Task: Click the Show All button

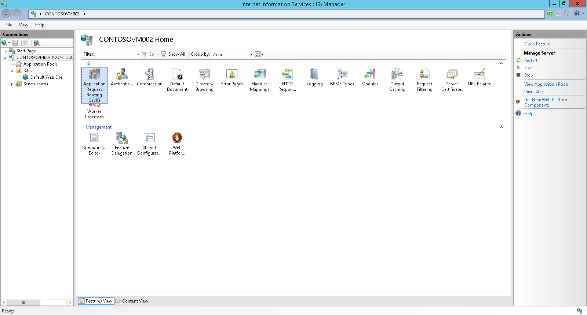Action: point(174,54)
